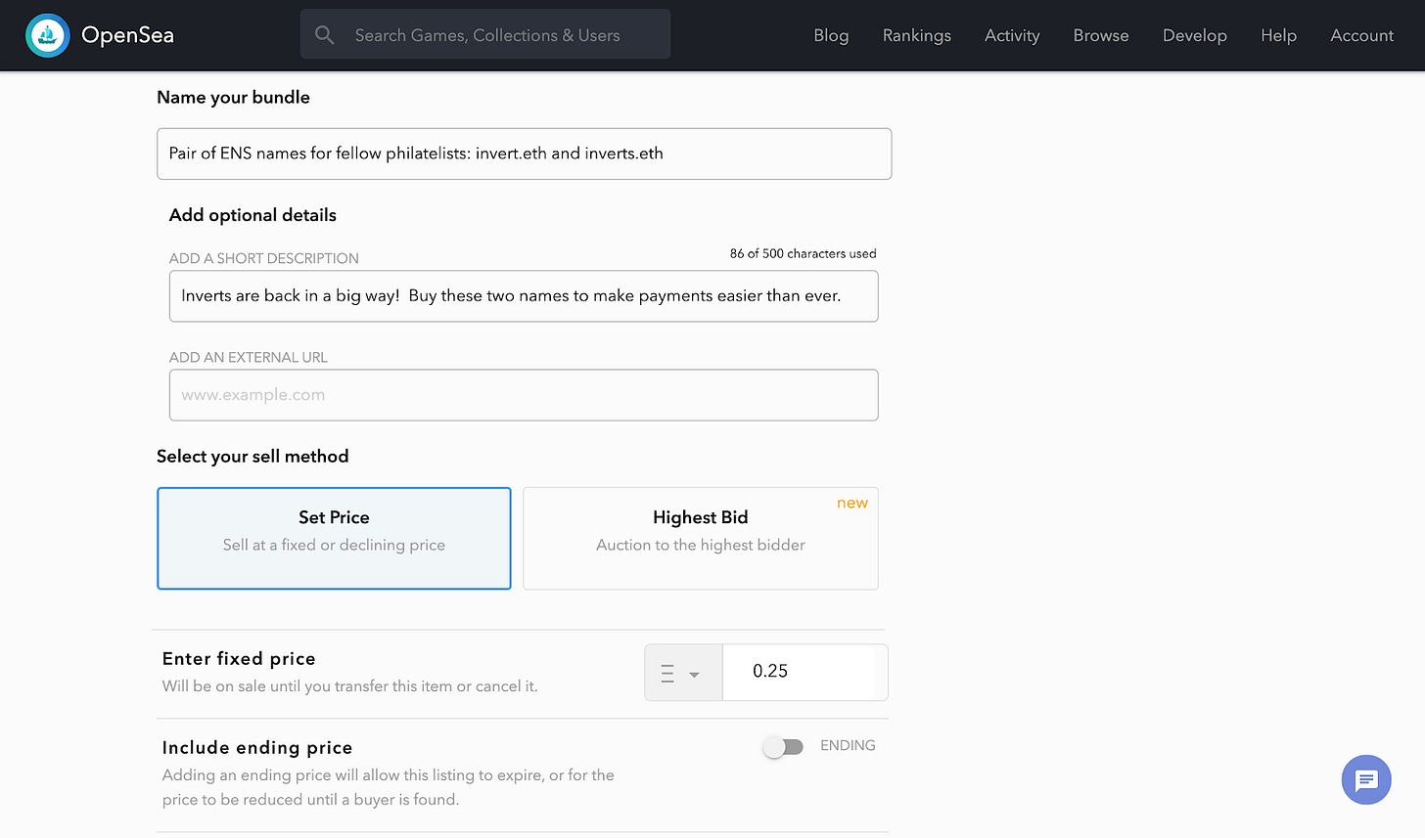Open the Blog menu item
This screenshot has height=838, width=1425.
(x=831, y=35)
